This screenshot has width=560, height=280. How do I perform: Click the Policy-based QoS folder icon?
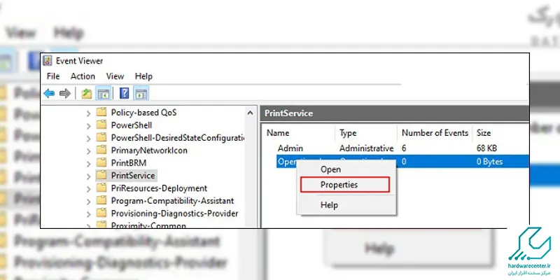[x=101, y=113]
